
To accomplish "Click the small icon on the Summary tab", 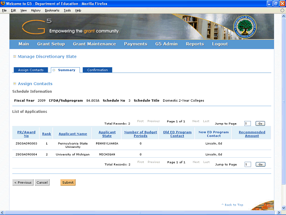I will point(53,70).
